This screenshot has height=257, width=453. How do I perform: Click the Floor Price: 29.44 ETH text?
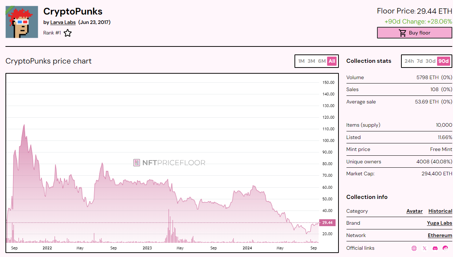coord(414,11)
